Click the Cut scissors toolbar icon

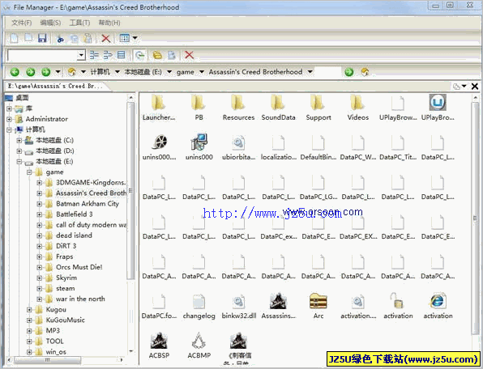(x=60, y=39)
